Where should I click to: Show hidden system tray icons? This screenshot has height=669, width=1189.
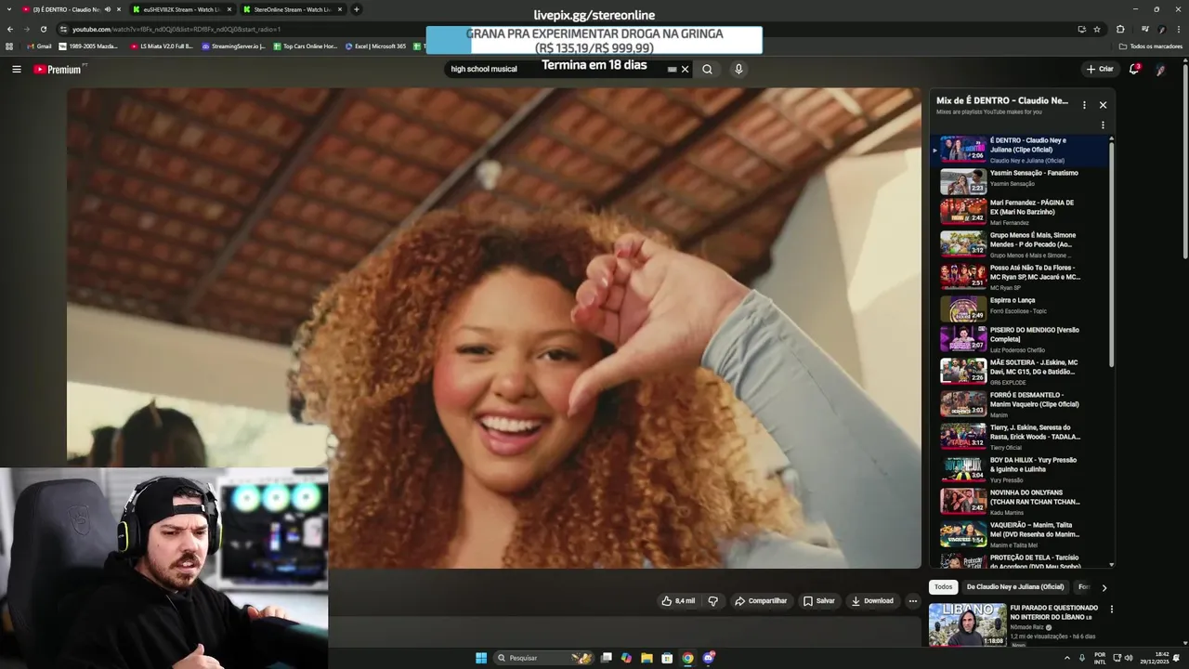tap(1066, 658)
